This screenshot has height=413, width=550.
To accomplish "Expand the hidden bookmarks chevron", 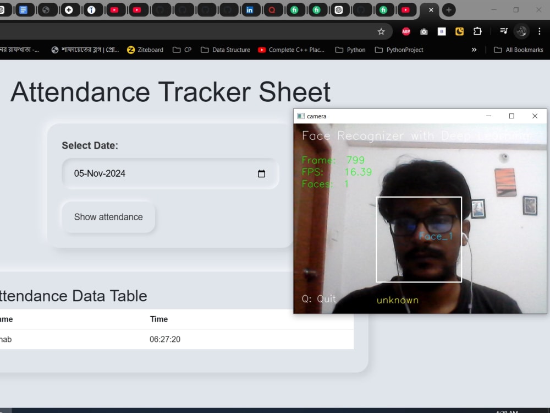I will (x=474, y=50).
